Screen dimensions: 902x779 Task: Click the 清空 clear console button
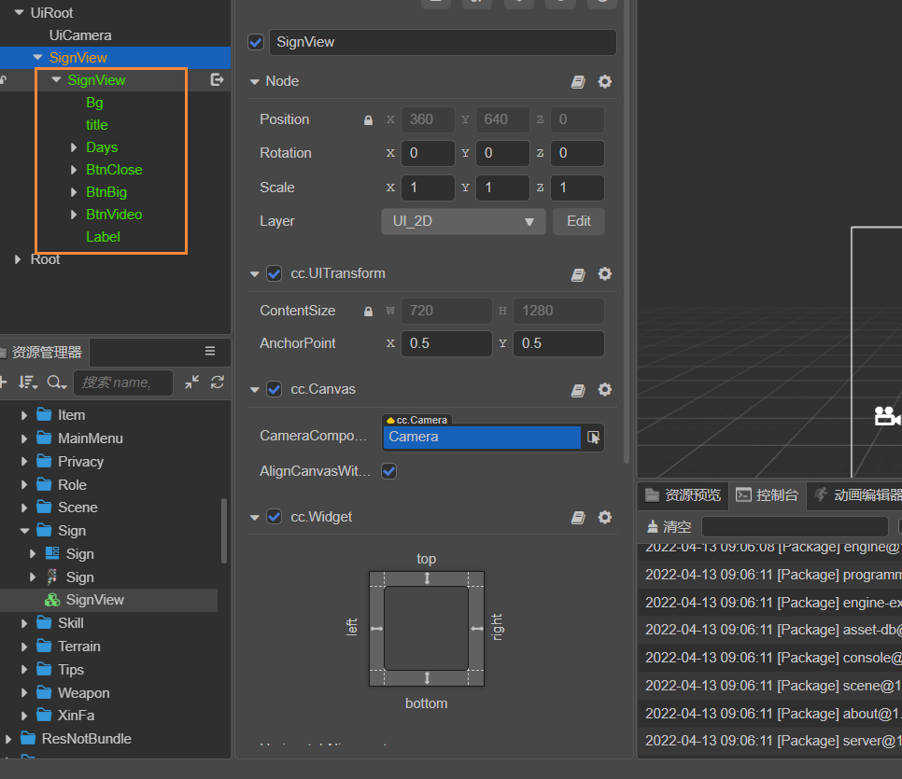[x=669, y=527]
